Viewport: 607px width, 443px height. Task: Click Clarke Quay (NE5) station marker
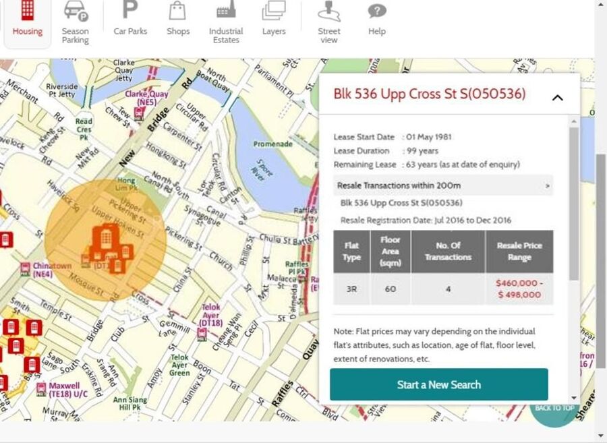[x=139, y=113]
